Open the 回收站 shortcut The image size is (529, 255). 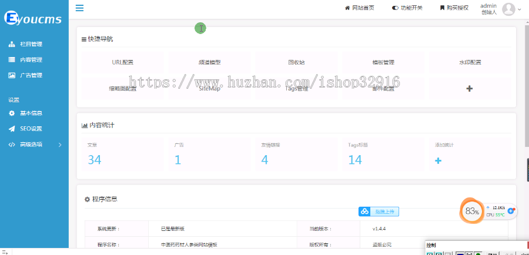(296, 62)
